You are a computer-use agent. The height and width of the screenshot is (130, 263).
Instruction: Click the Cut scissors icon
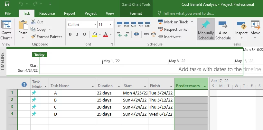[x=33, y=22]
